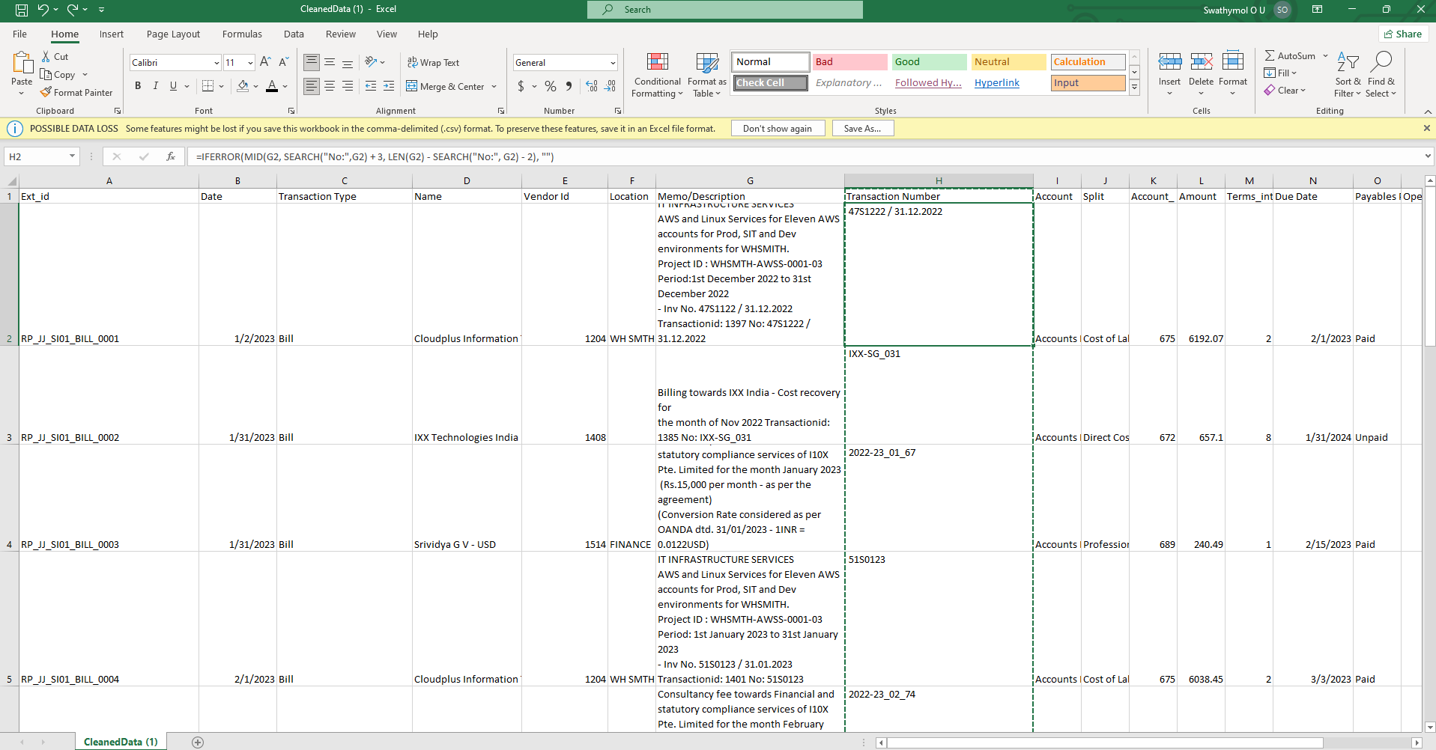Switch to the Page Layout tab

click(x=173, y=34)
